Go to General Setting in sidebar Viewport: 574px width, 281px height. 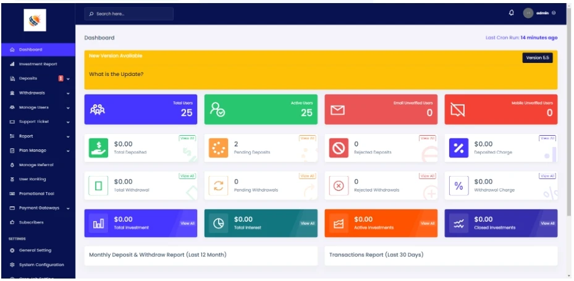tap(35, 250)
